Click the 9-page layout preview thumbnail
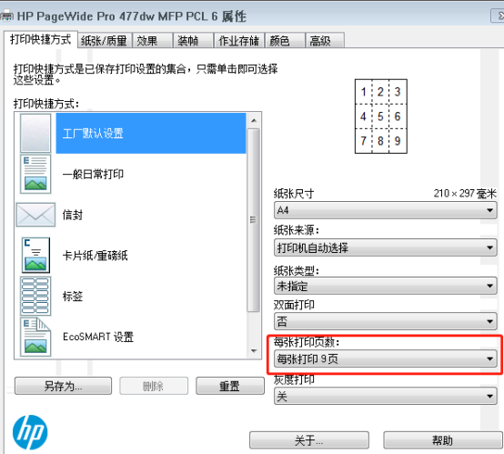This screenshot has height=454, width=504. [x=381, y=116]
